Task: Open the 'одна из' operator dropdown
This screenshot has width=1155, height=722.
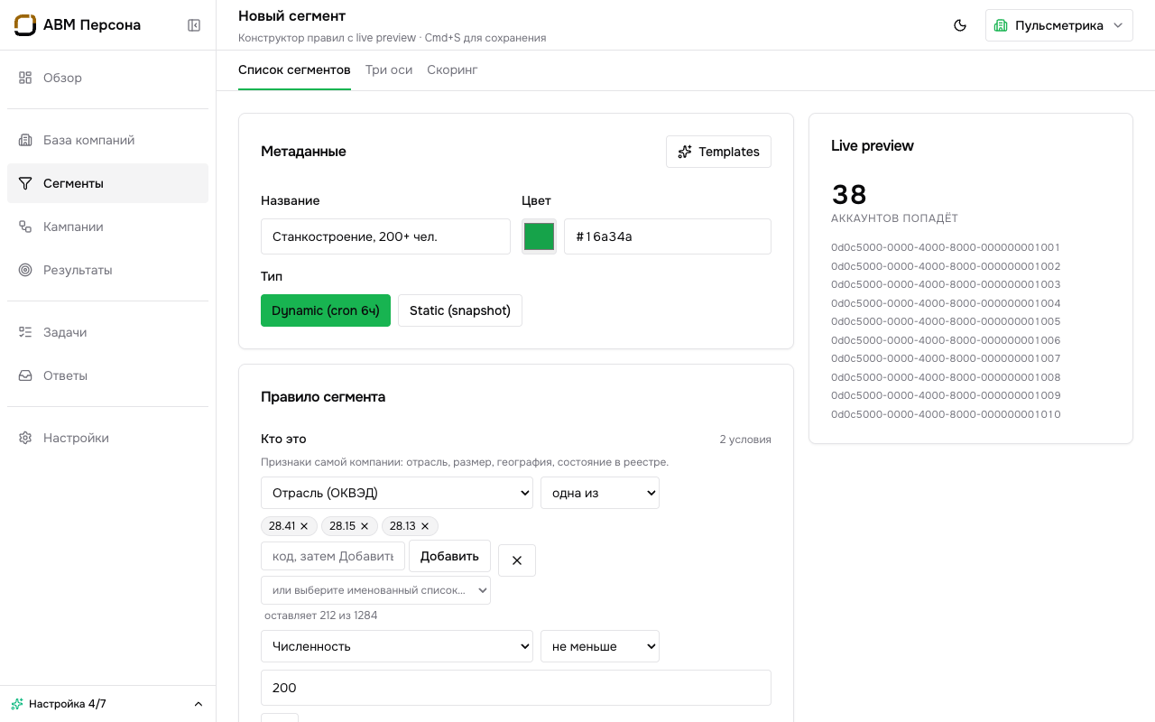Action: click(600, 493)
